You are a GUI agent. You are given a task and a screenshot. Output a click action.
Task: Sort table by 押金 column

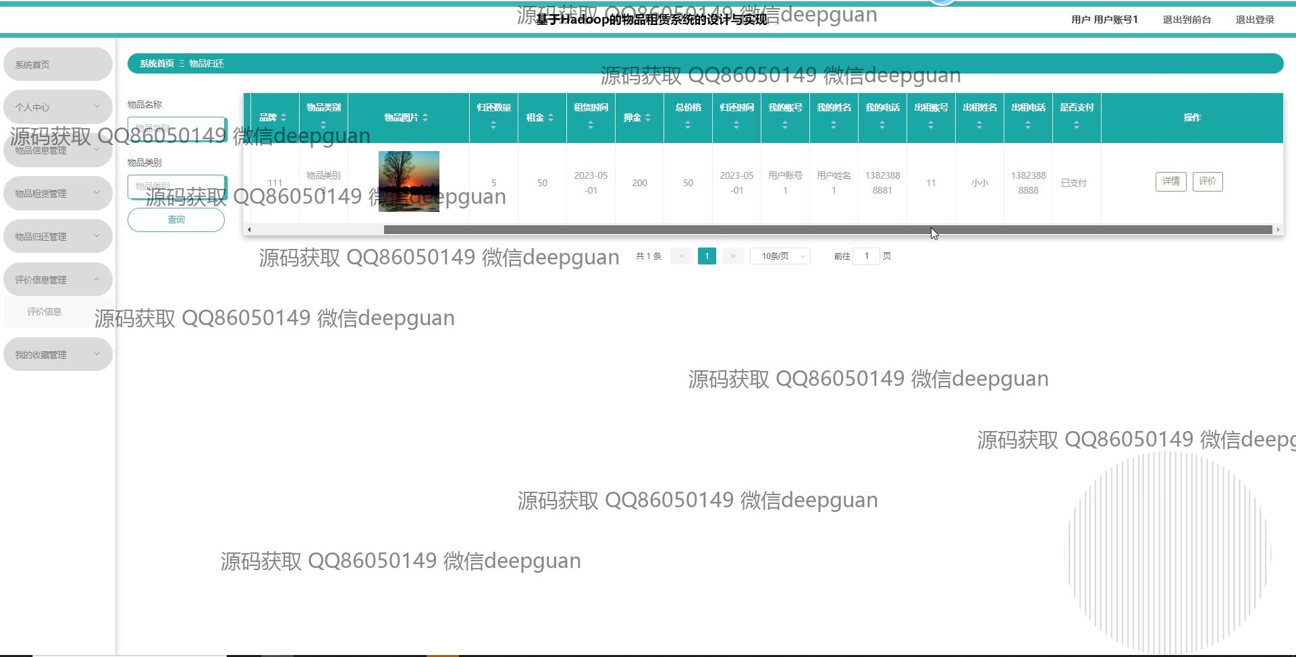pyautogui.click(x=648, y=117)
